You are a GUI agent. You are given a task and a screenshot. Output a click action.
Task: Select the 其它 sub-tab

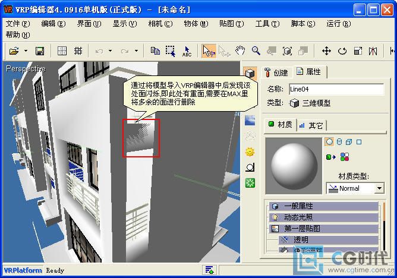[311, 125]
